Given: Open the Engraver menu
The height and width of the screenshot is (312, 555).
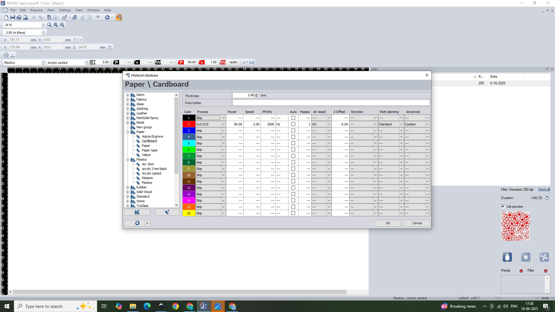Looking at the screenshot, I should click(x=36, y=10).
